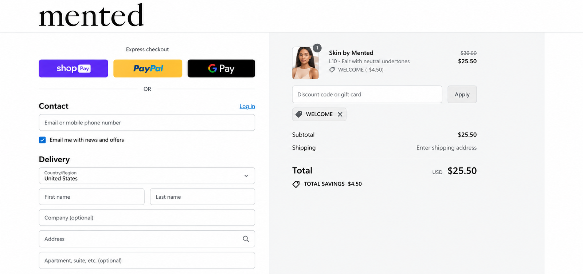Open the Country/Region dropdown

tap(147, 176)
